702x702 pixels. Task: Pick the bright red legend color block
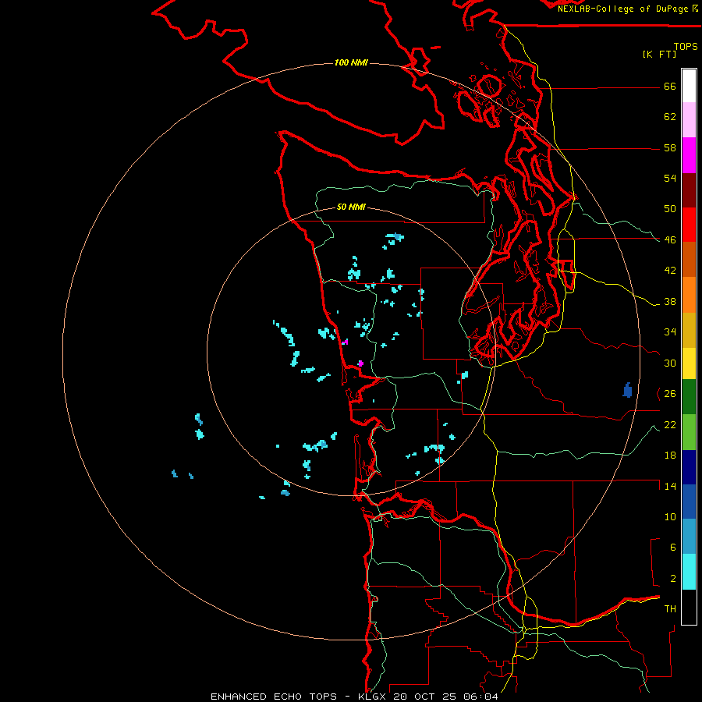(689, 225)
